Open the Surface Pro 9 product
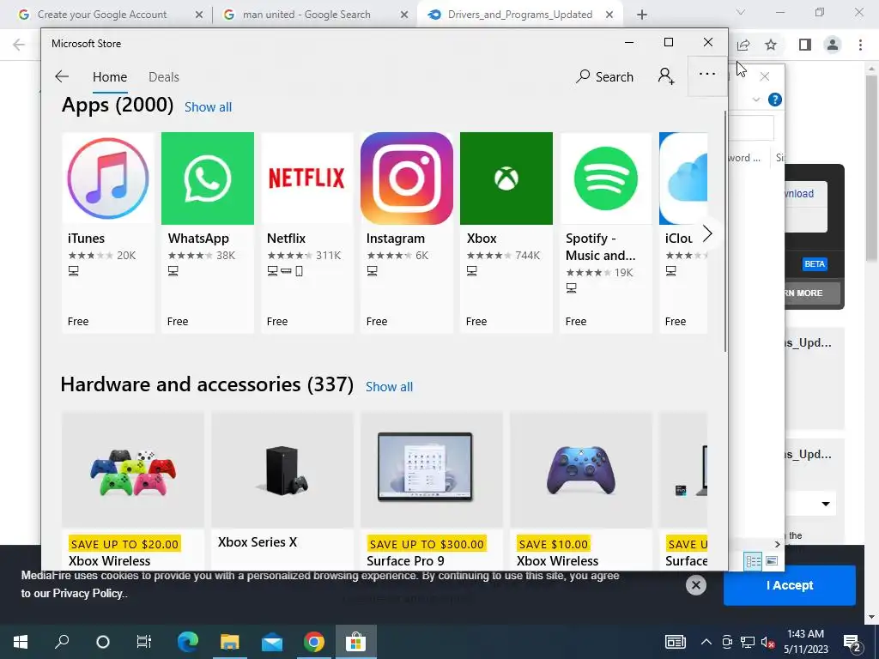The height and width of the screenshot is (659, 879). pyautogui.click(x=432, y=491)
